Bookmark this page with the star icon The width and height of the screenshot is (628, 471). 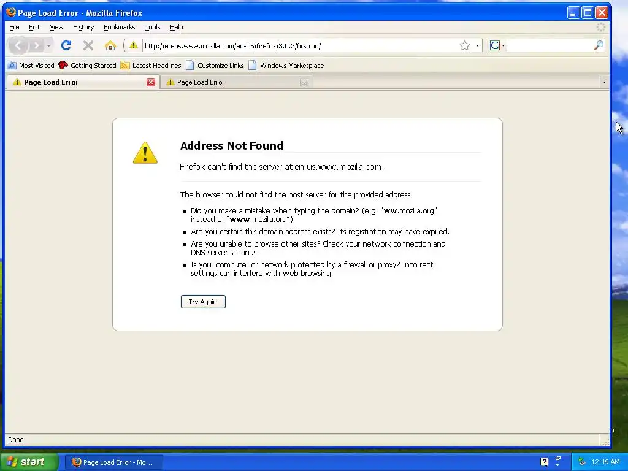tap(465, 45)
